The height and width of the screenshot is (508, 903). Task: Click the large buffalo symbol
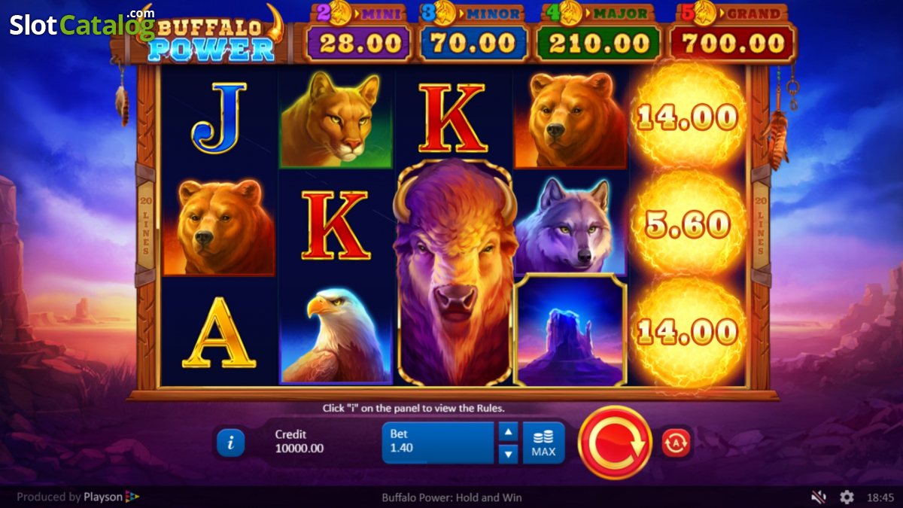(455, 272)
